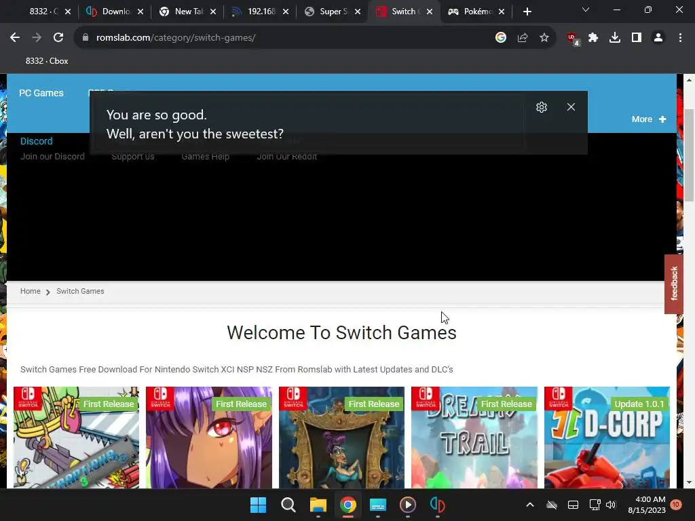Open the 8332 · Cbox bookmark

[47, 61]
